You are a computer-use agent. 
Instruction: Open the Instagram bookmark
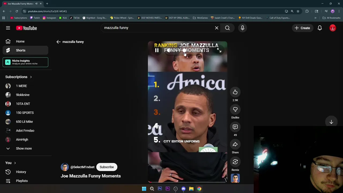(x=49, y=18)
